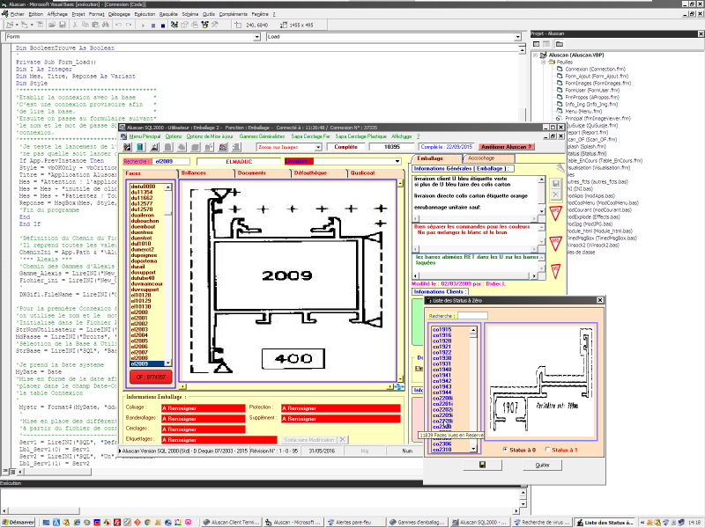Click red triangle icon beside 'Bien séparer les commandes' note
This screenshot has width=705, height=528.
tap(556, 244)
